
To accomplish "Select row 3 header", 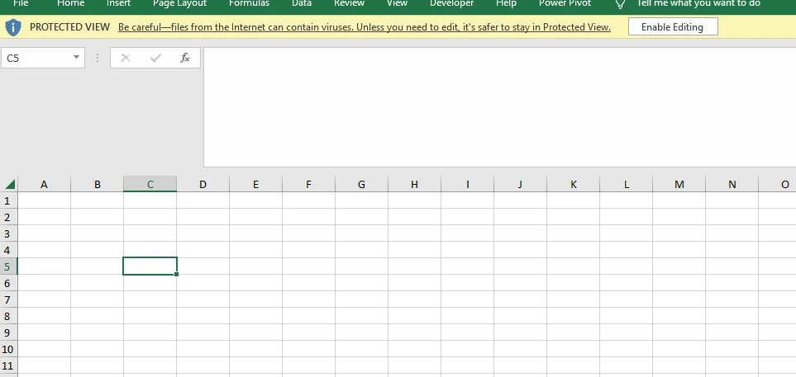I will coord(8,233).
